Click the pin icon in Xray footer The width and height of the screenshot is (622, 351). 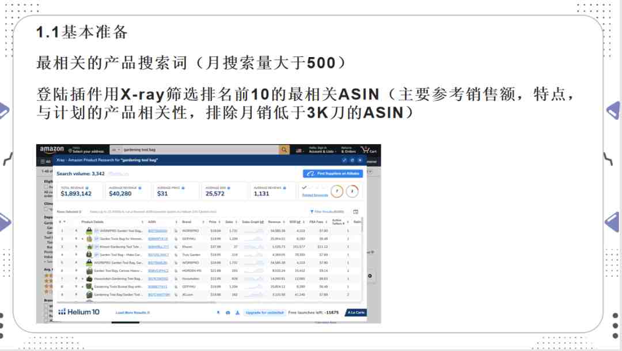coord(218,312)
